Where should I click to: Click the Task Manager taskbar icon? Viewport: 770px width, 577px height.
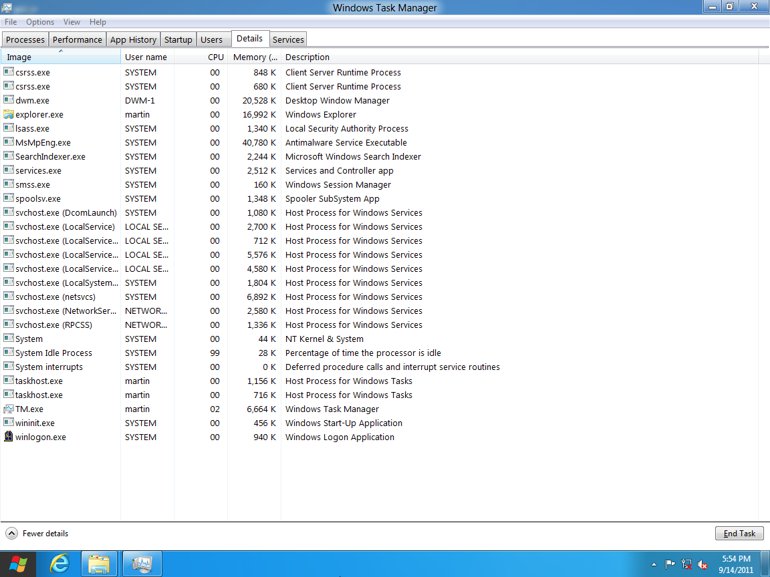coord(142,564)
